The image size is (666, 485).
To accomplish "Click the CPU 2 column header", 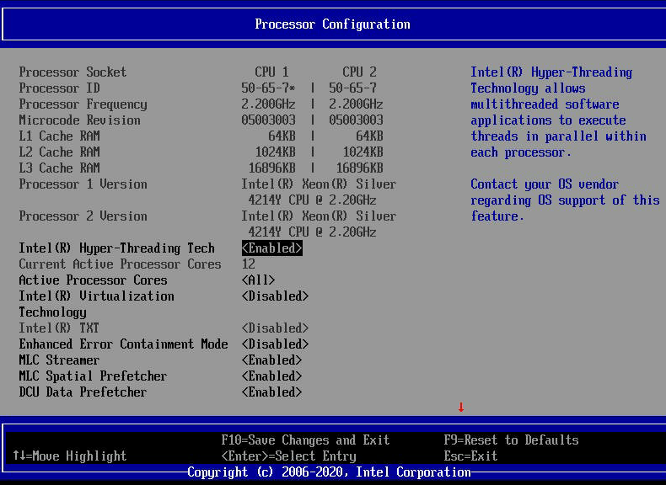I will click(360, 72).
